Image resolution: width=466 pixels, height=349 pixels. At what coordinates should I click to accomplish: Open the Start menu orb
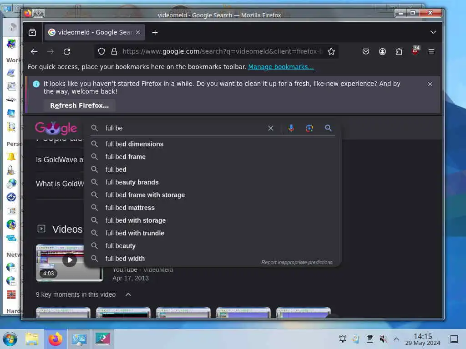[10, 339]
